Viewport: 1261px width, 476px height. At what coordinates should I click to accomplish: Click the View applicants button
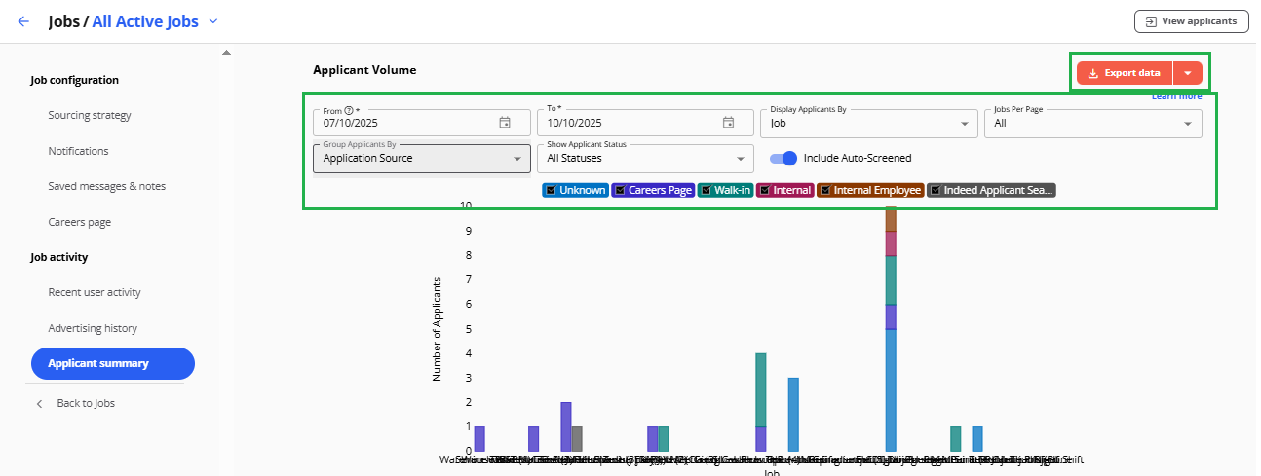click(1192, 21)
